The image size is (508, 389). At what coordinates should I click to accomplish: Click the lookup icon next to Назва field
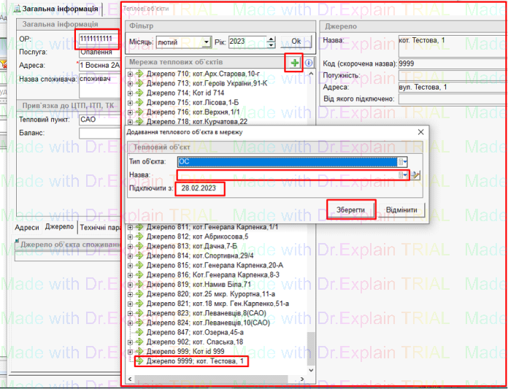(x=416, y=175)
